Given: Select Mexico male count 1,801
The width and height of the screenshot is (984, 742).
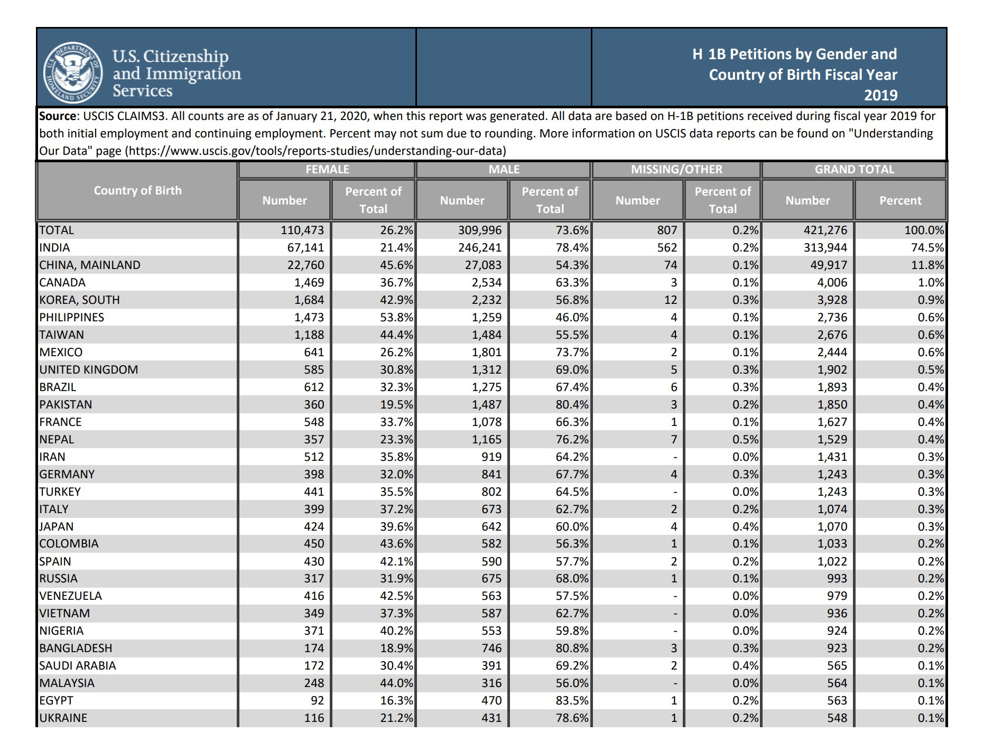Looking at the screenshot, I should pos(487,353).
